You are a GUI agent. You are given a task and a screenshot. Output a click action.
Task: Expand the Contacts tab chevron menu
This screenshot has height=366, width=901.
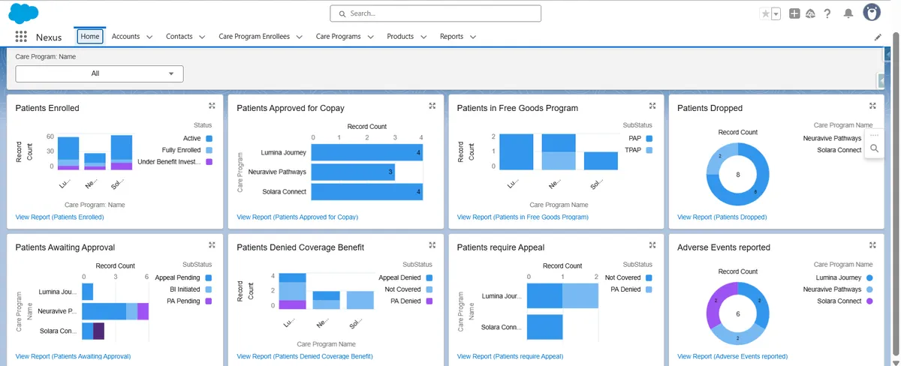tap(202, 37)
